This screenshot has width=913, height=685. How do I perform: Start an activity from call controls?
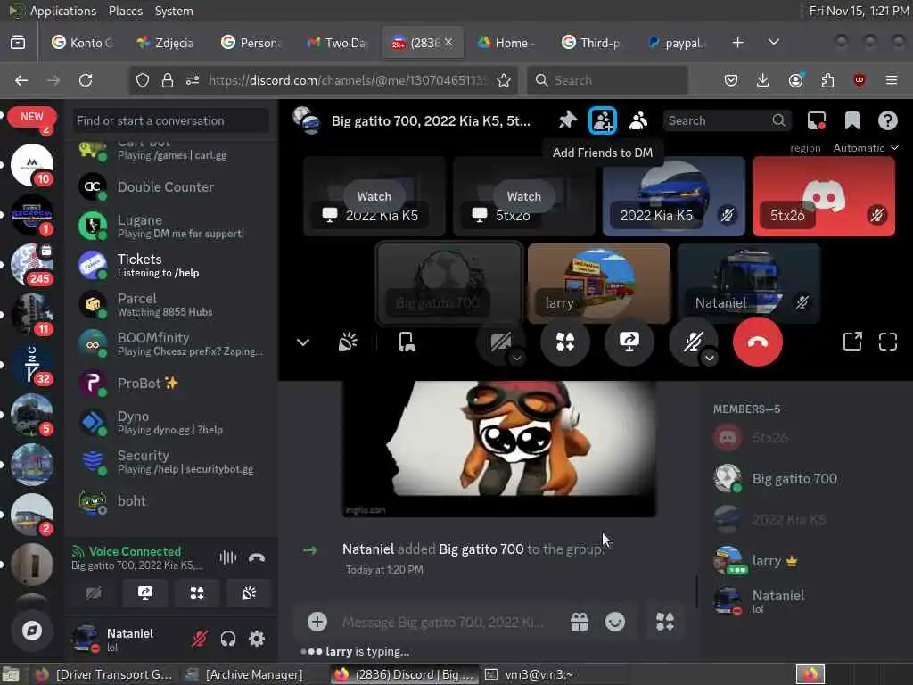pyautogui.click(x=564, y=342)
